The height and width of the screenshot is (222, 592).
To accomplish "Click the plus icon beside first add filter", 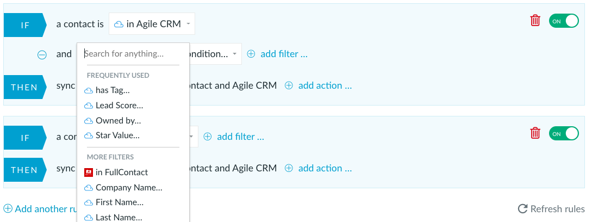I will [251, 54].
